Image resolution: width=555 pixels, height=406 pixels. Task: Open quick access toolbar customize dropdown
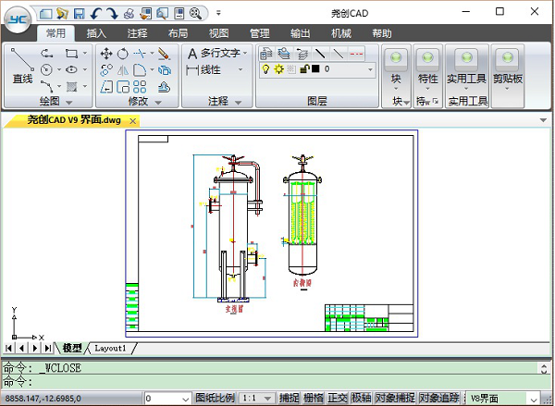pos(218,14)
